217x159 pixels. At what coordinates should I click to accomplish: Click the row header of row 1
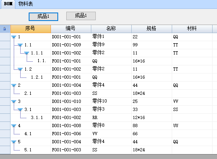tap(5, 37)
